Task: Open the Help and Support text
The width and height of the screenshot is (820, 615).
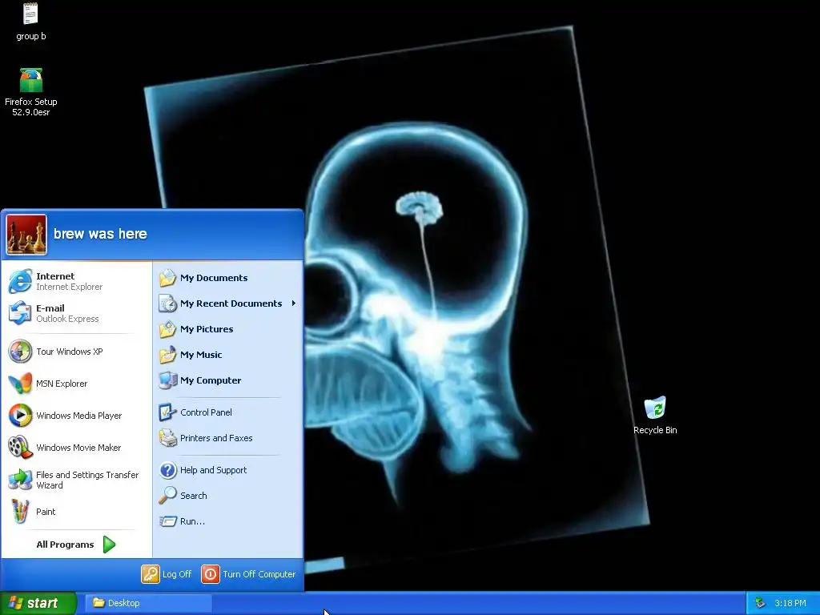Action: tap(213, 469)
